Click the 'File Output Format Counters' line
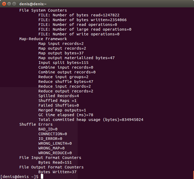The width and height of the screenshot is (194, 179). pos(51,167)
